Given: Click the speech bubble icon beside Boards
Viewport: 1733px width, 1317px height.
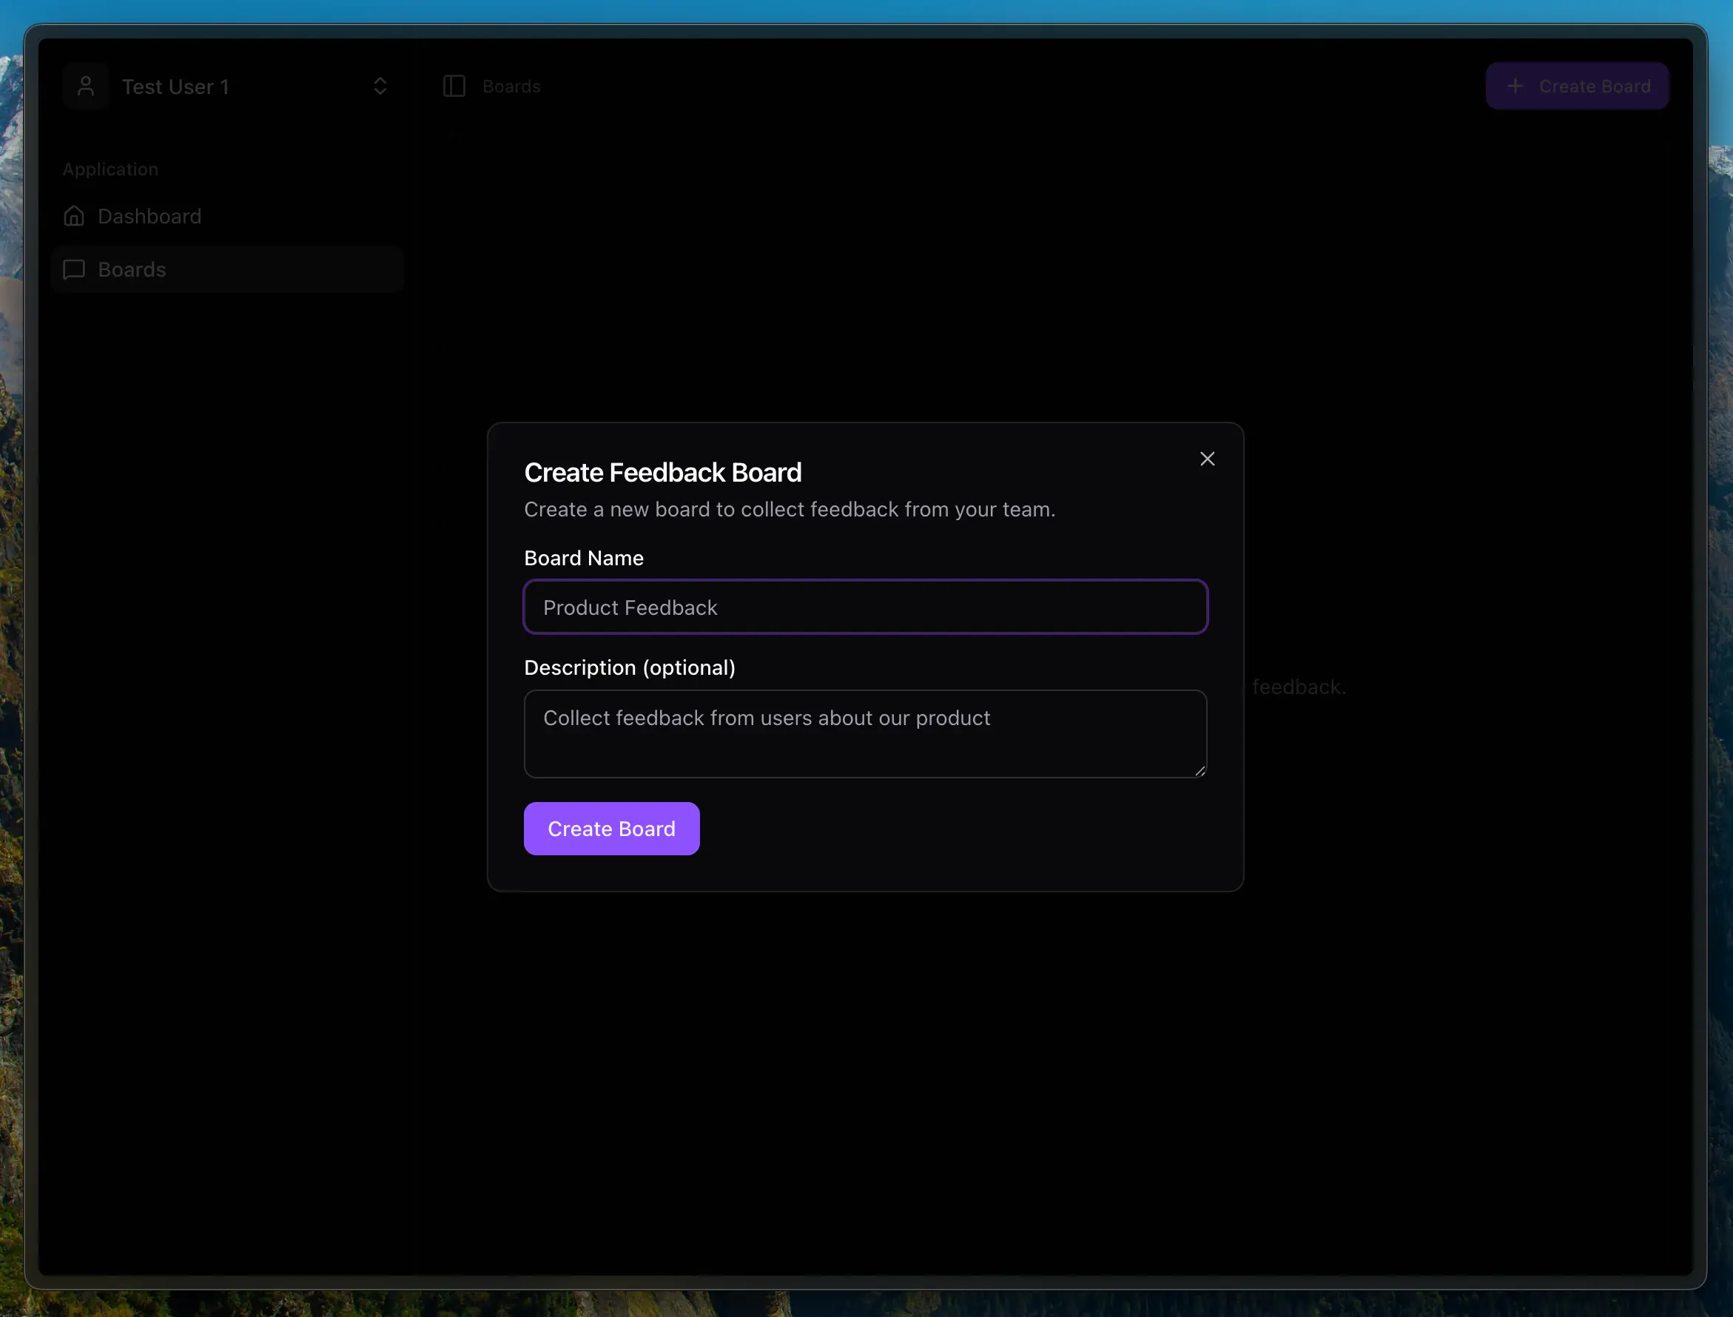Looking at the screenshot, I should coord(73,269).
